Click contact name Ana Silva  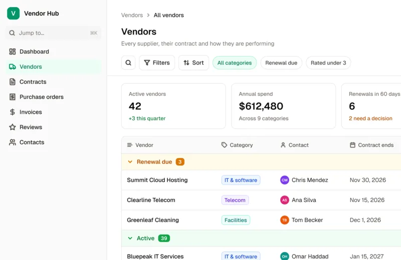[304, 200]
